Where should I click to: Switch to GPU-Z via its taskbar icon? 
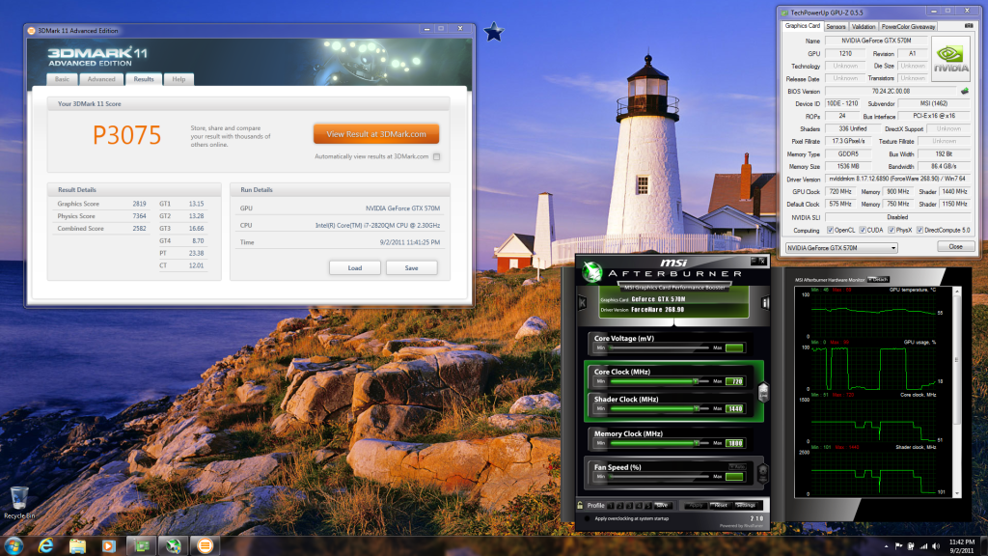(x=142, y=546)
